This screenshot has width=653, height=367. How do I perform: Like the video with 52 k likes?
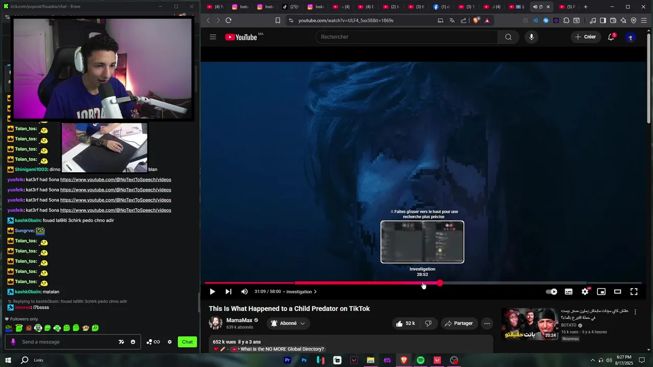tap(406, 323)
